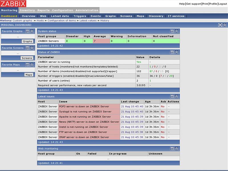The width and height of the screenshot is (228, 171).
Task: Open the Status of ZABBIX menu icon
Action: (x=172, y=52)
